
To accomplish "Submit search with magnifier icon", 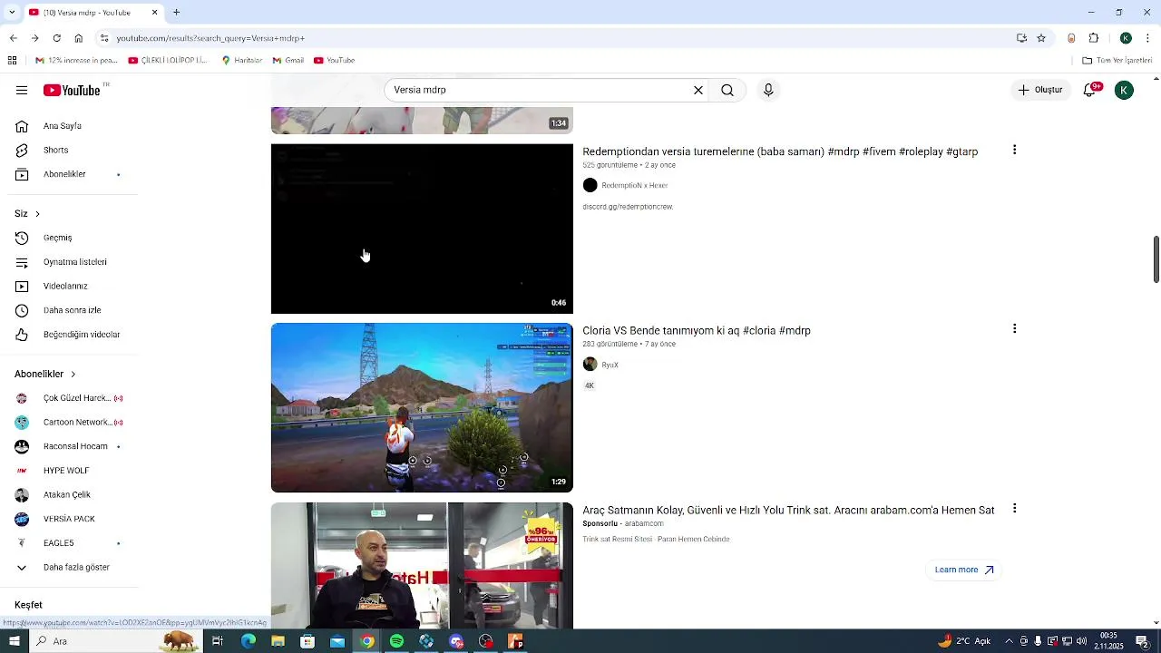I will (727, 90).
